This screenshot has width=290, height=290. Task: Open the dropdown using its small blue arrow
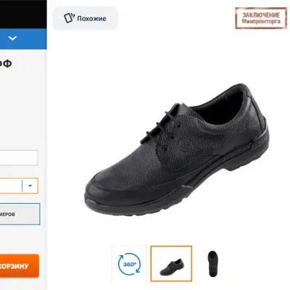30,186
